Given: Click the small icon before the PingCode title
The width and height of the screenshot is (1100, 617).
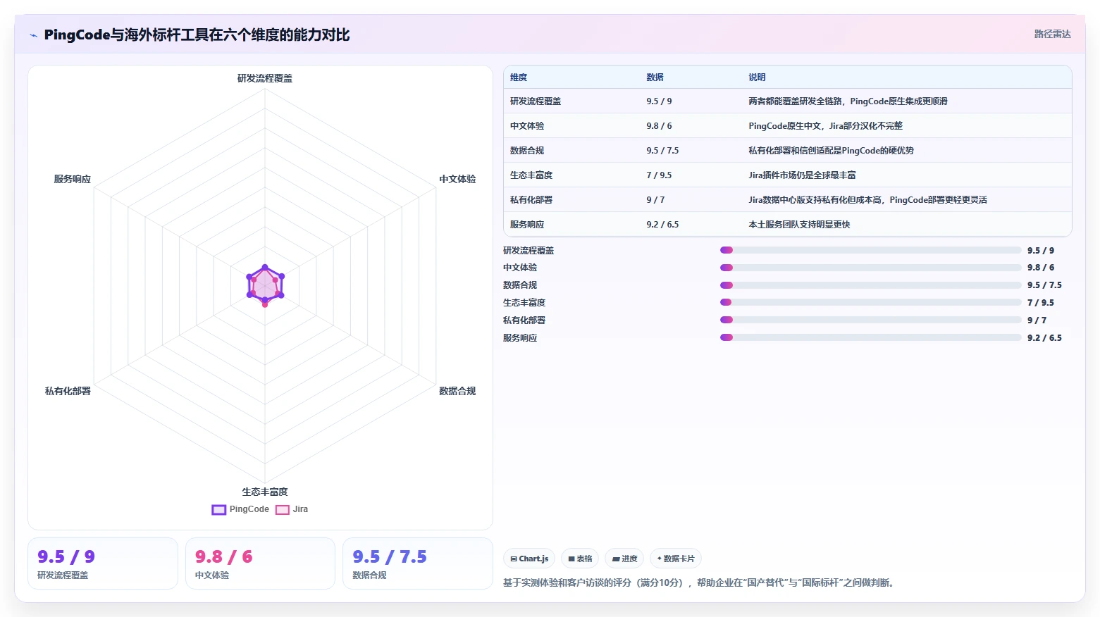Looking at the screenshot, I should pyautogui.click(x=33, y=35).
